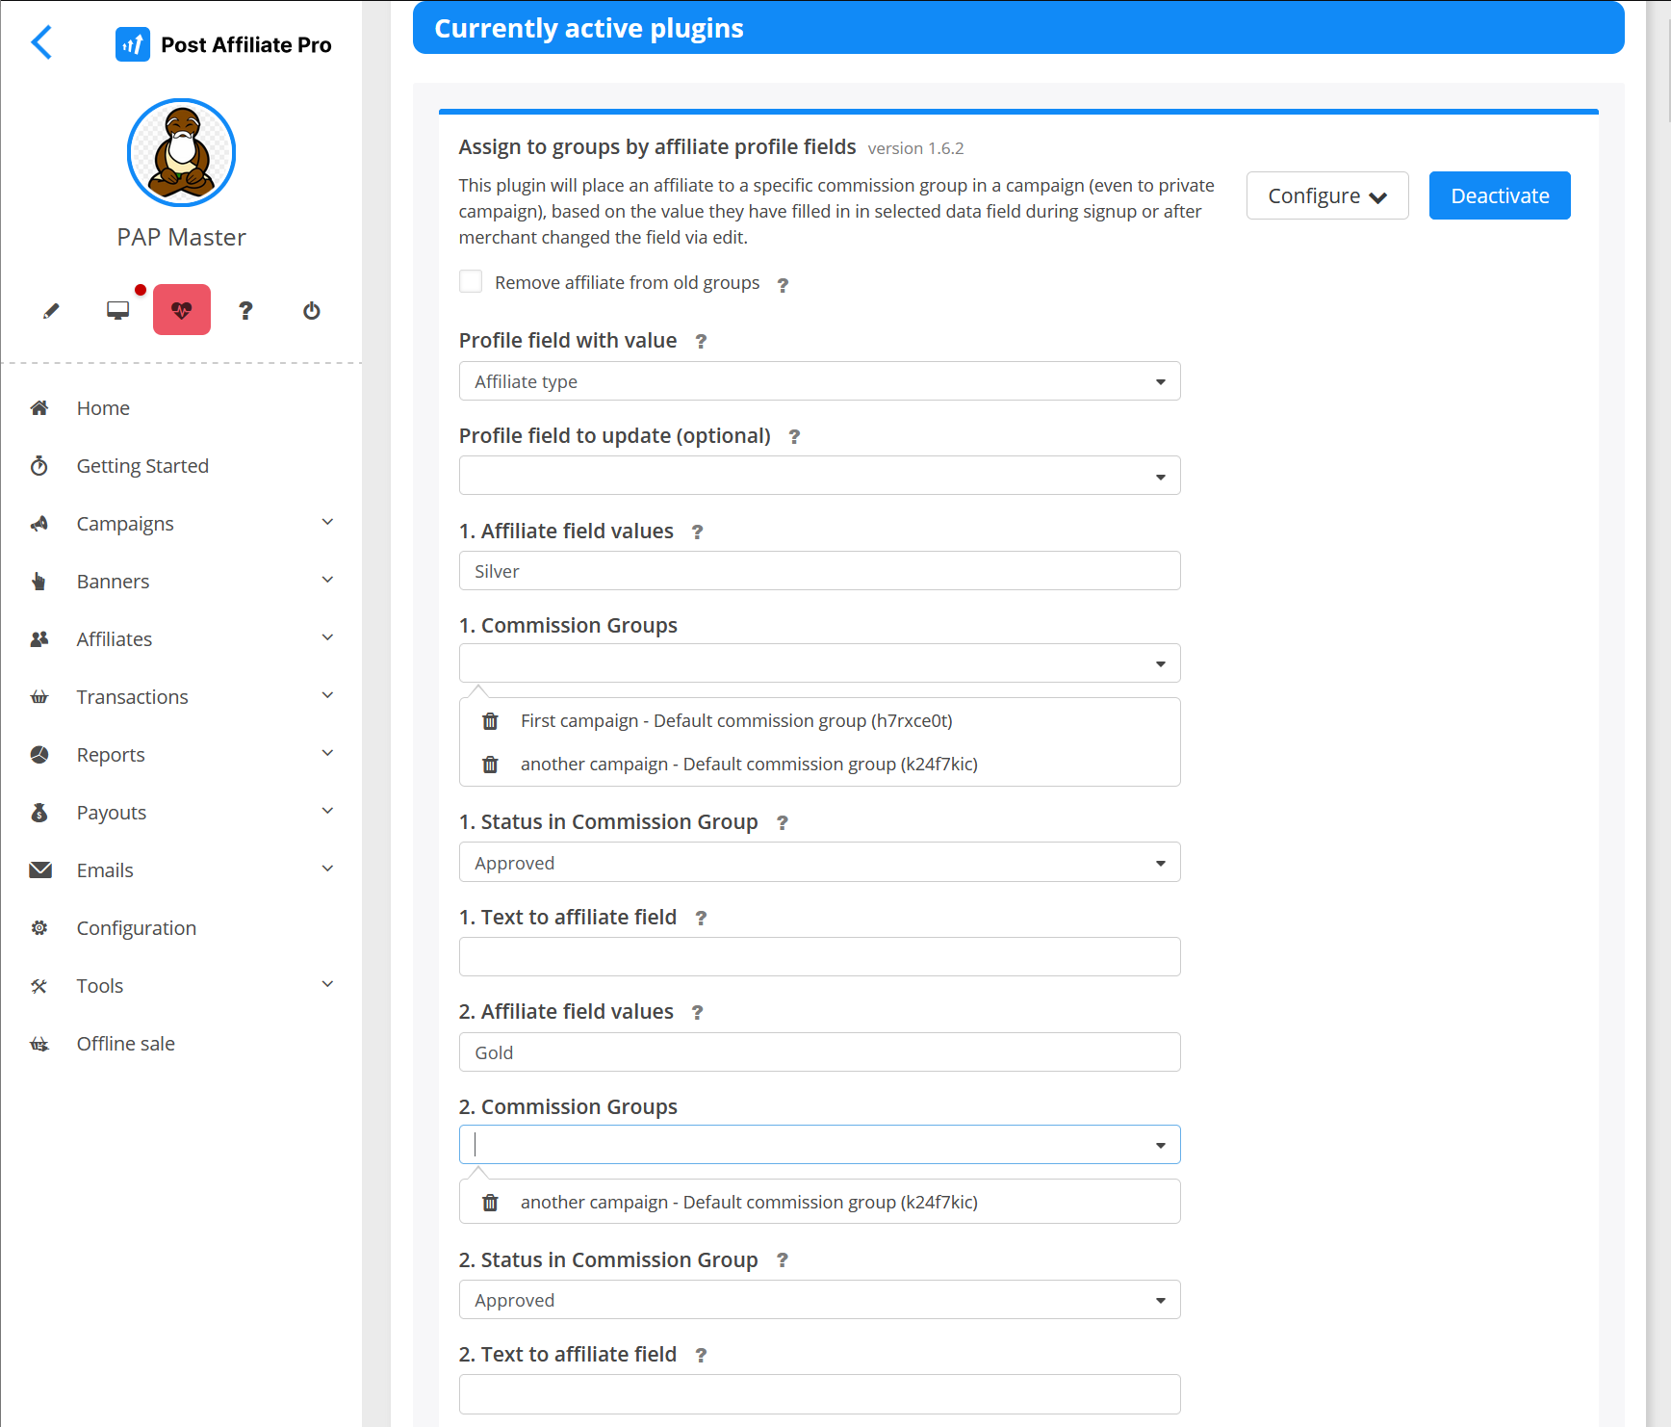Expand the Configure dropdown button
The image size is (1671, 1427).
pos(1326,196)
